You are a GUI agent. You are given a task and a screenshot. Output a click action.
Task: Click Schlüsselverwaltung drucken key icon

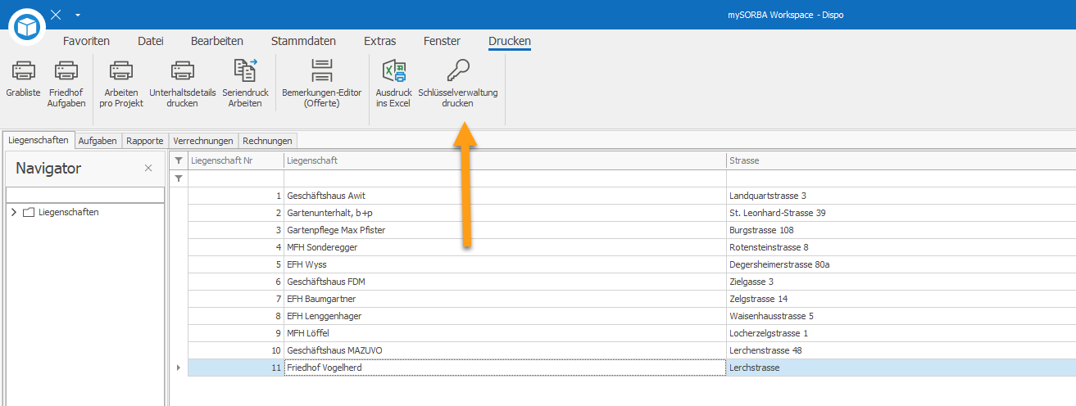458,71
